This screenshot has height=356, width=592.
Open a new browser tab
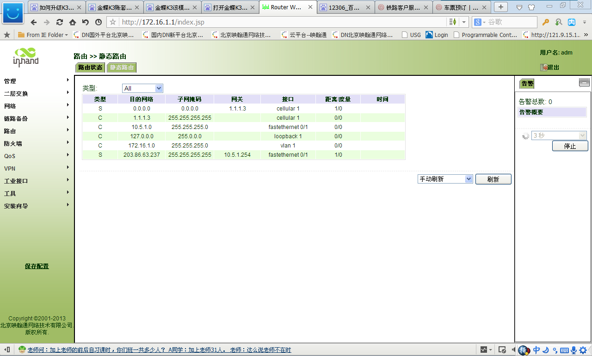[x=501, y=7]
